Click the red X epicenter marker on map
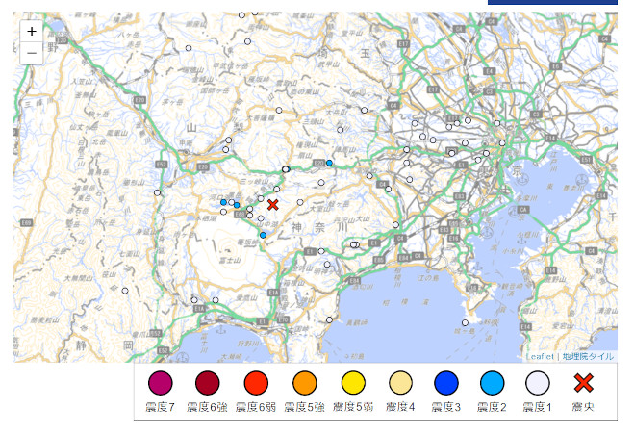This screenshot has height=434, width=634. [x=272, y=204]
